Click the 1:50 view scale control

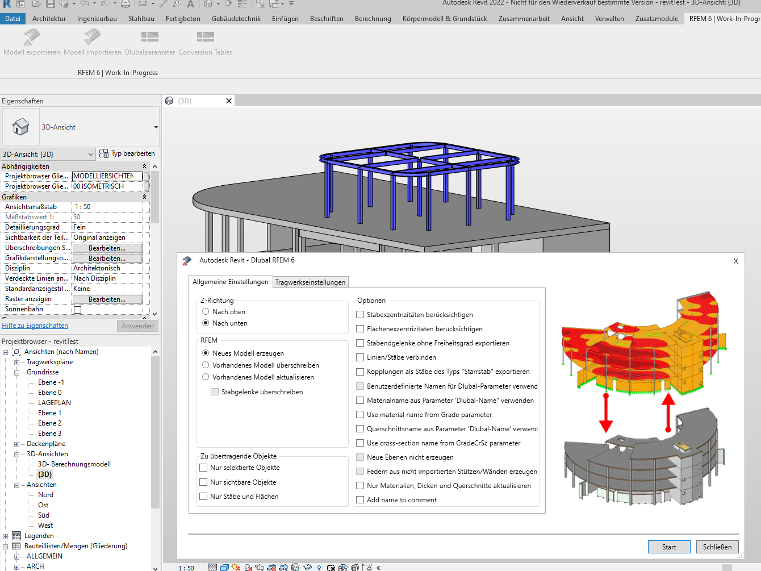(x=186, y=566)
